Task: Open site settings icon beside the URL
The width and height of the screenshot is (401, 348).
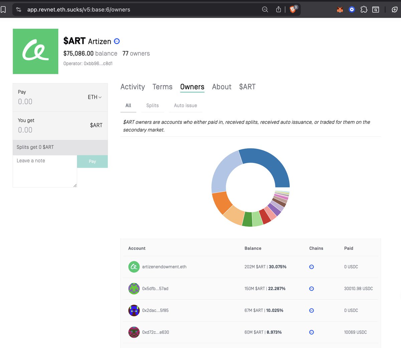Action: pyautogui.click(x=19, y=10)
